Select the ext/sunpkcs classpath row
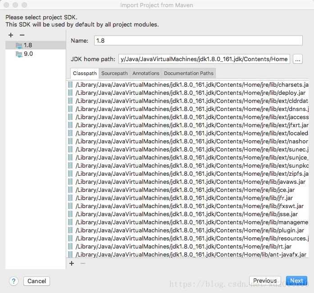This screenshot has height=293, width=314. point(187,165)
